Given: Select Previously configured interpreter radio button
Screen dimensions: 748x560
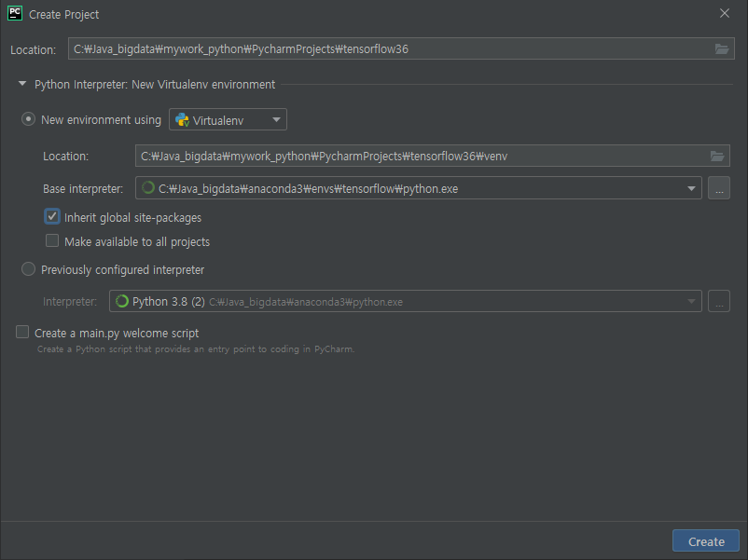Looking at the screenshot, I should pyautogui.click(x=28, y=269).
